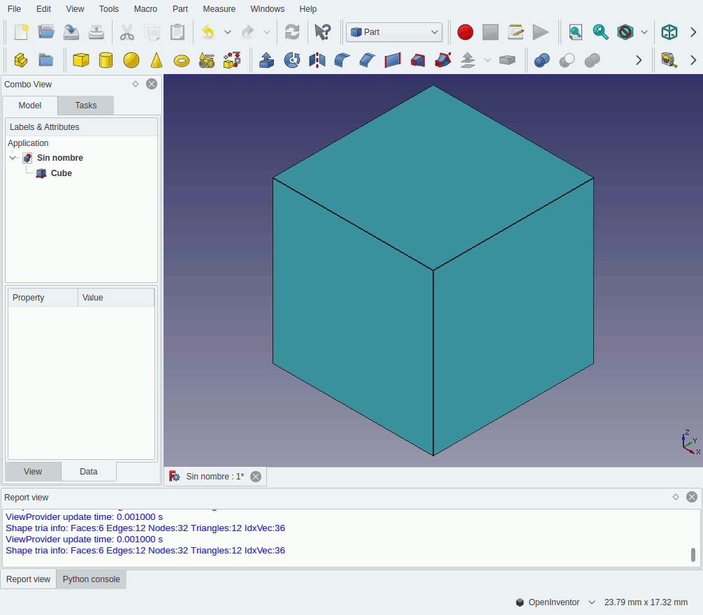Select the Cube item in the tree
703x615 pixels.
61,173
